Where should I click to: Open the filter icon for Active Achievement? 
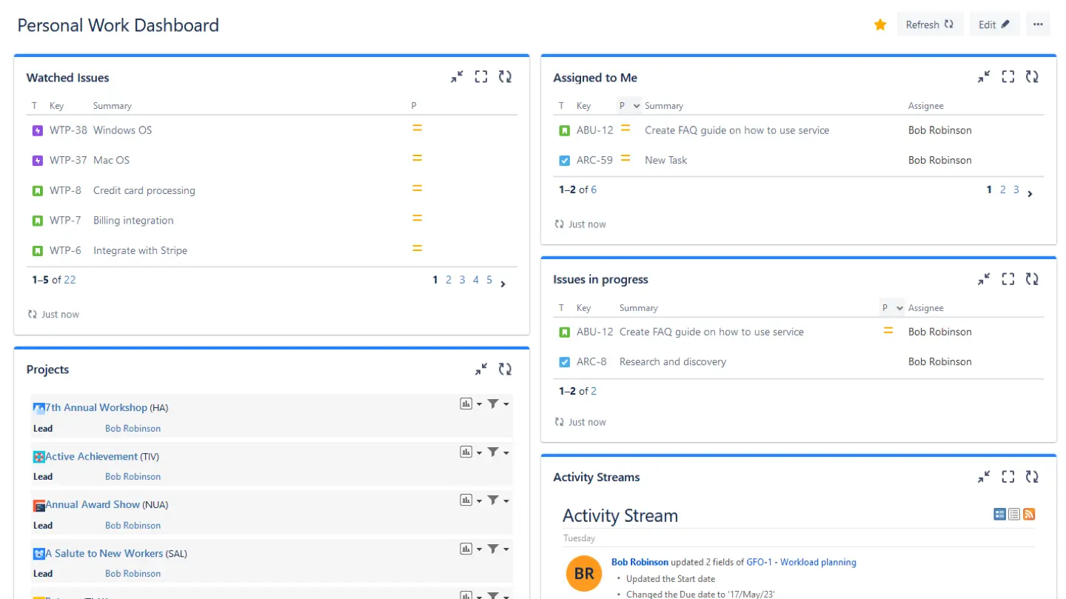(x=495, y=452)
